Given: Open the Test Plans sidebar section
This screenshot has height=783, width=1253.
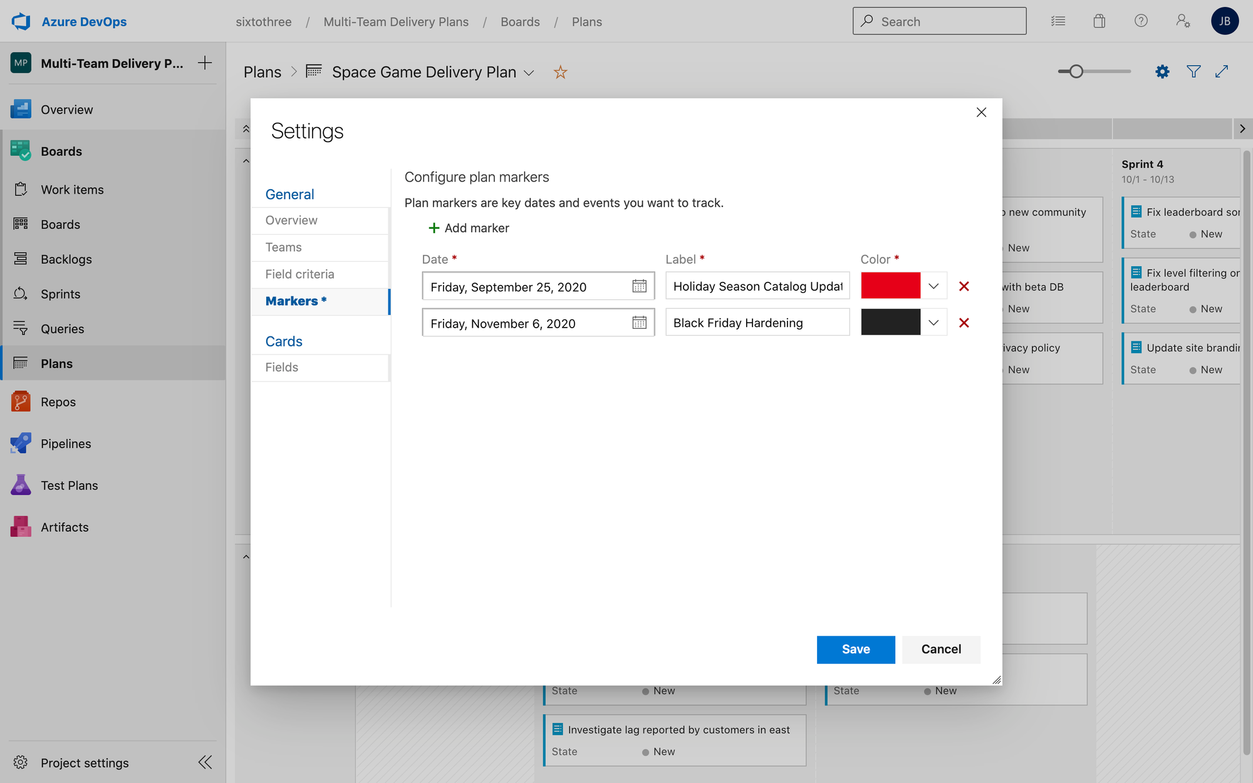Looking at the screenshot, I should (x=69, y=485).
